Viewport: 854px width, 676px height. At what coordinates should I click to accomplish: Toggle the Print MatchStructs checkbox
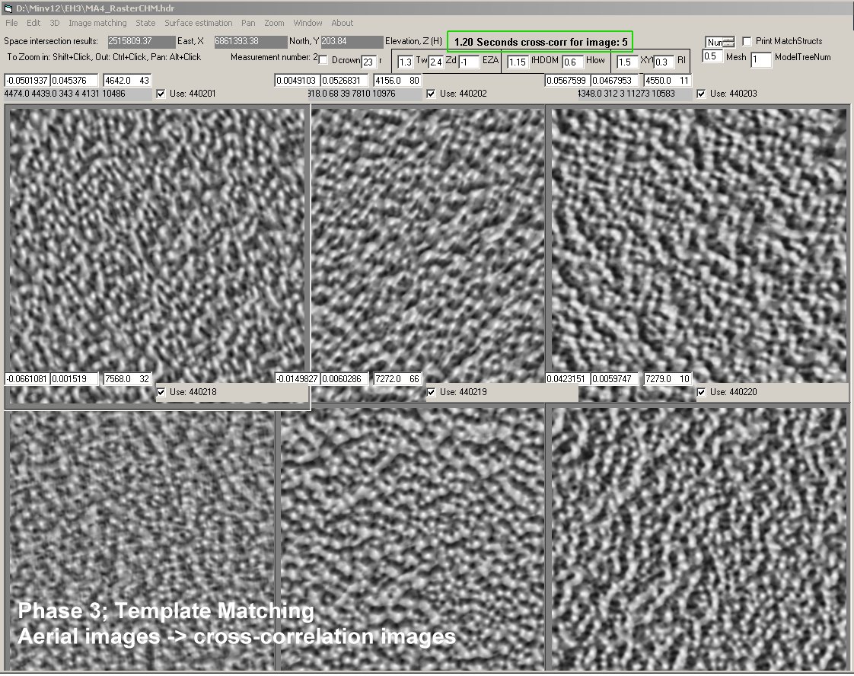747,41
